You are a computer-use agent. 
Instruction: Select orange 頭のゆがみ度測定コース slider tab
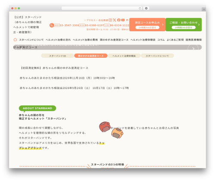[x=91, y=56]
